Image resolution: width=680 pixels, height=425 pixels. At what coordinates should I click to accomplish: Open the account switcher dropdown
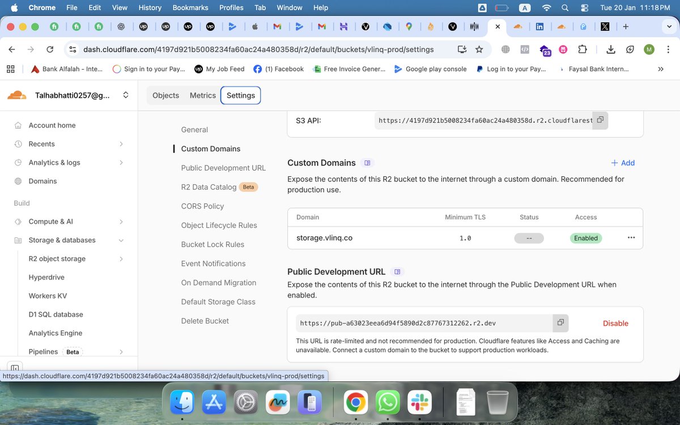click(x=125, y=95)
